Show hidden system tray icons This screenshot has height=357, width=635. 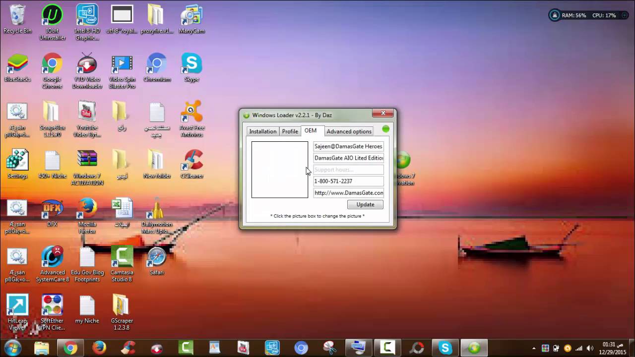pyautogui.click(x=534, y=348)
